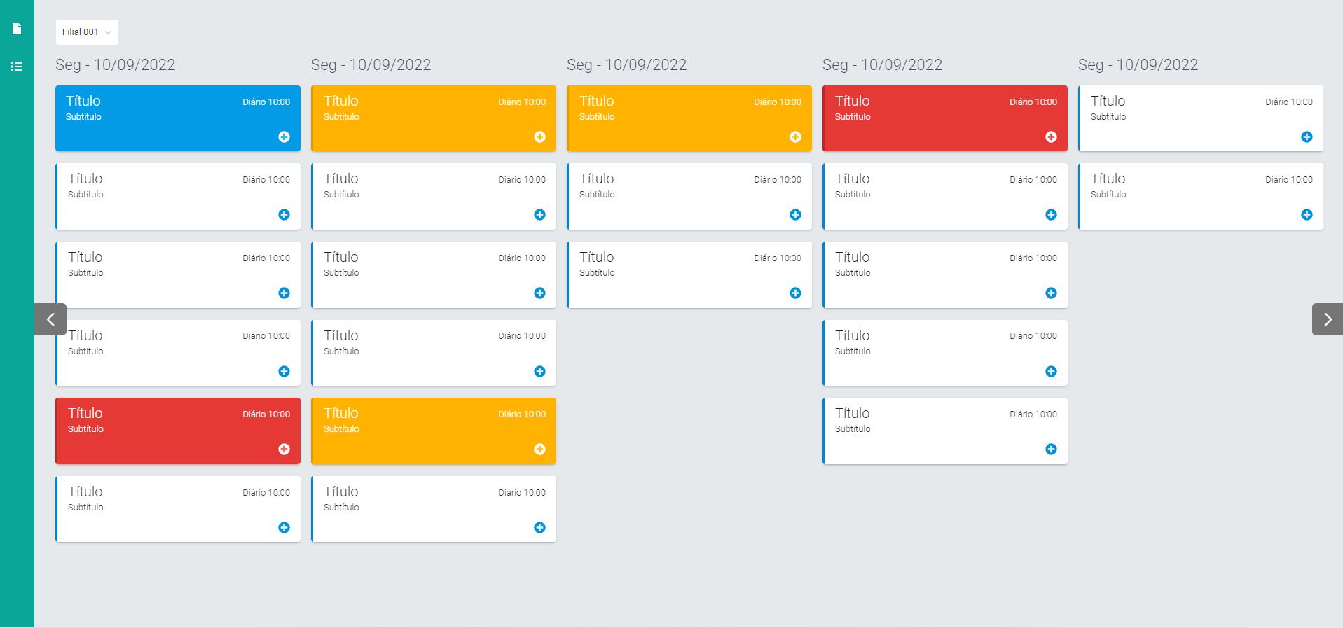Click plus icon on first column's red card
The width and height of the screenshot is (1343, 628).
[284, 449]
